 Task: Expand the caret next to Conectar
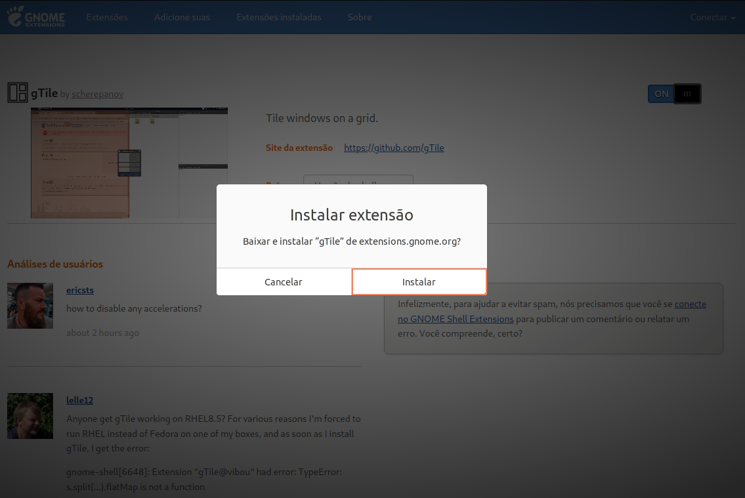pyautogui.click(x=733, y=18)
